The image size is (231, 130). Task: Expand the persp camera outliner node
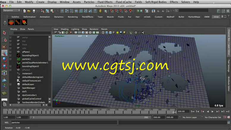click(x=10, y=37)
